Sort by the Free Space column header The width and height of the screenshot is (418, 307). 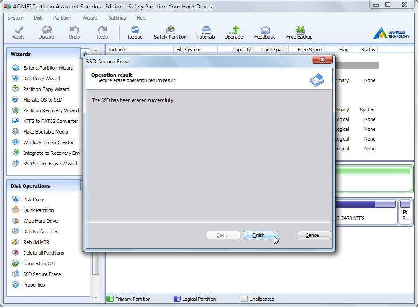tap(306, 50)
